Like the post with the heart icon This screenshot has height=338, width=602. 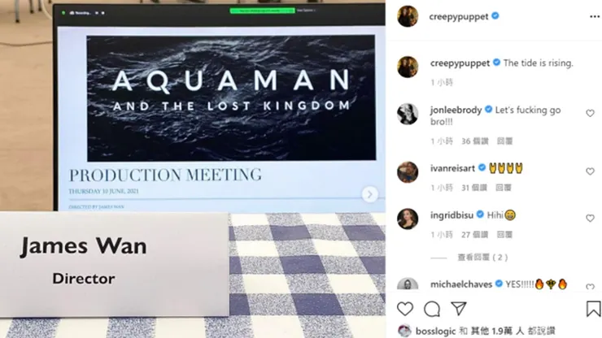point(405,309)
